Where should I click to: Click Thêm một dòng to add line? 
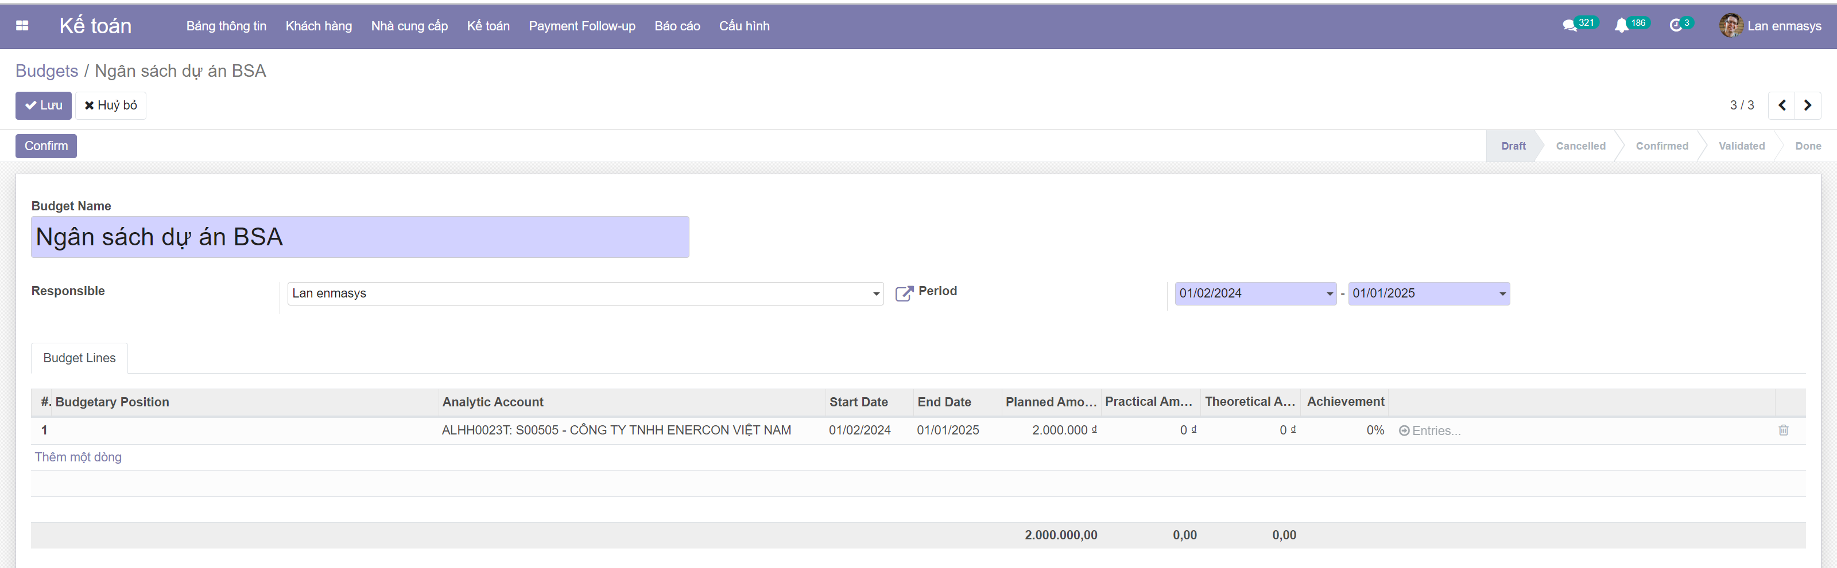point(77,457)
